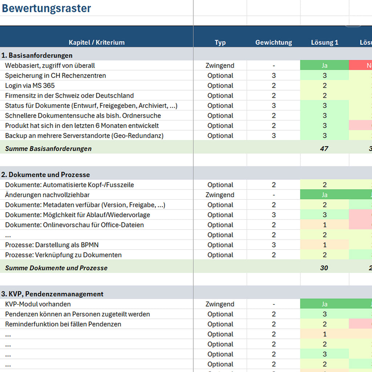Click Gewichtung value in Metadaten verfübar row

(x=274, y=205)
